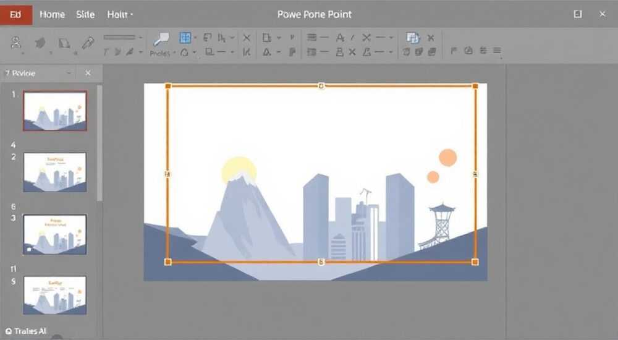Click the top-left selection handle on the slide
This screenshot has width=618, height=340.
tap(168, 86)
